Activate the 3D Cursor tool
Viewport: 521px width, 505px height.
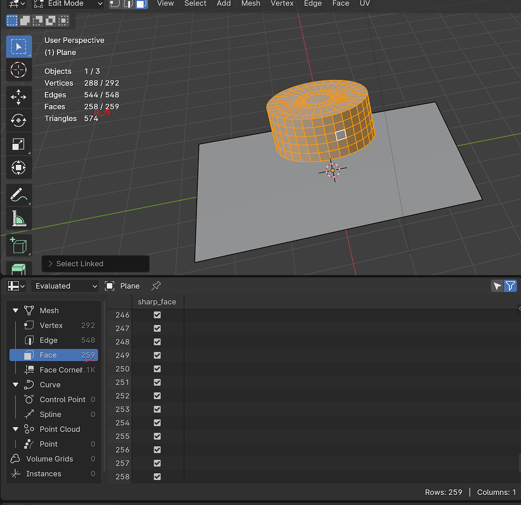pyautogui.click(x=19, y=70)
